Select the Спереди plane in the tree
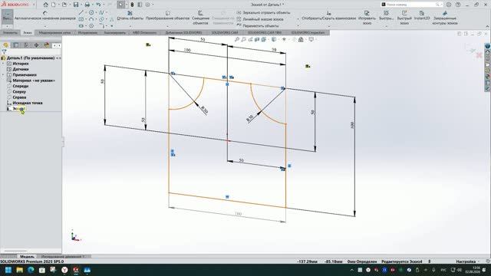The height and width of the screenshot is (276, 491). pyautogui.click(x=21, y=86)
